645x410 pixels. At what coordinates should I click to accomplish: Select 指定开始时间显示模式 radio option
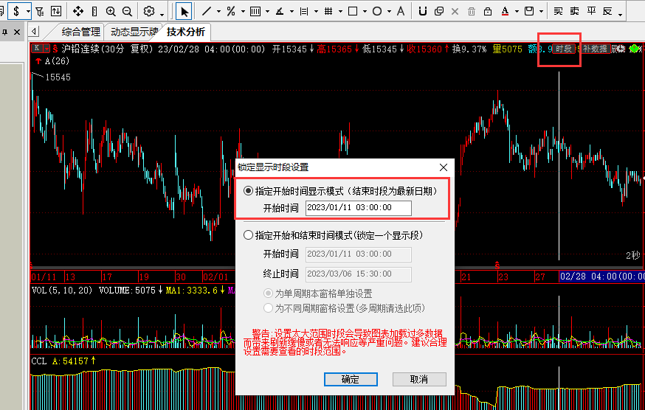pyautogui.click(x=249, y=190)
